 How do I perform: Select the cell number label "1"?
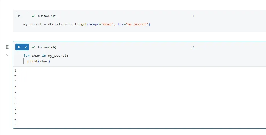click(193, 16)
